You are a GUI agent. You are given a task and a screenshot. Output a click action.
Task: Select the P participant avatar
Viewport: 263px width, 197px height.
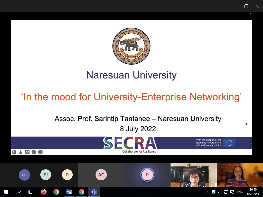pos(147,175)
